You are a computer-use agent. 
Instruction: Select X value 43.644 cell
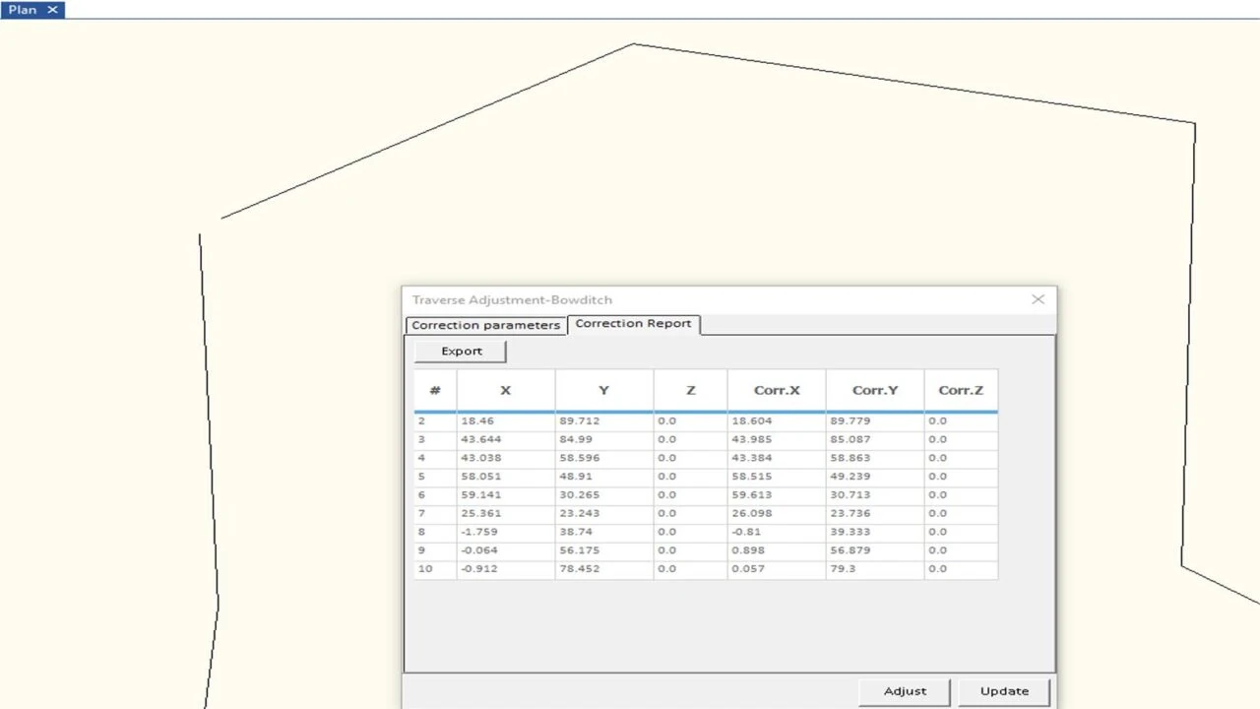(506, 439)
